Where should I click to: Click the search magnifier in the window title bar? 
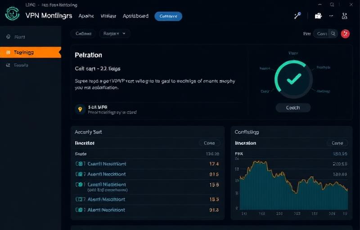(x=332, y=5)
